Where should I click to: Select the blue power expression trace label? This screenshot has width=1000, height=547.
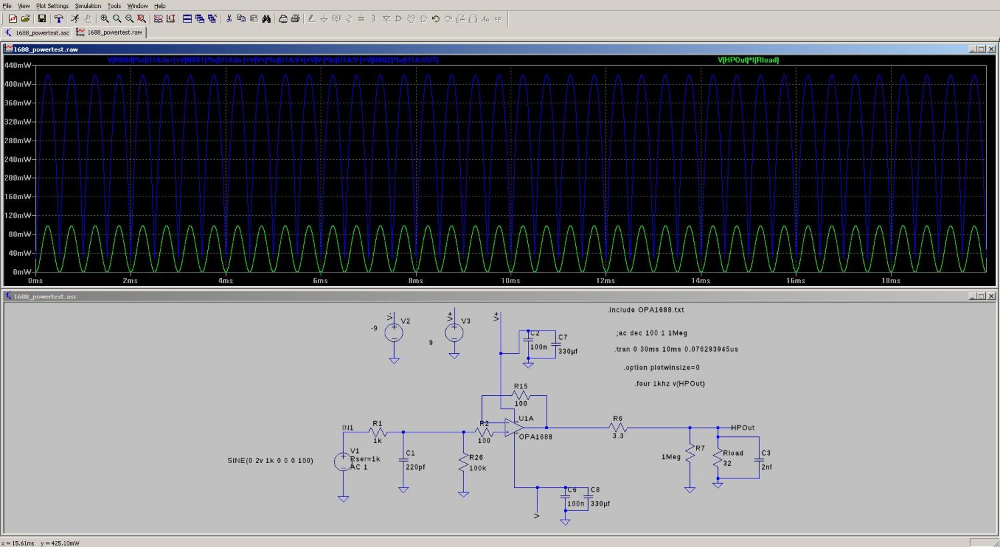pos(273,60)
